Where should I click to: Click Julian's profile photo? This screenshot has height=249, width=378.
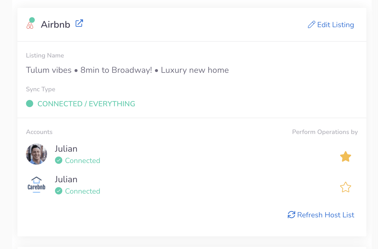click(x=36, y=154)
